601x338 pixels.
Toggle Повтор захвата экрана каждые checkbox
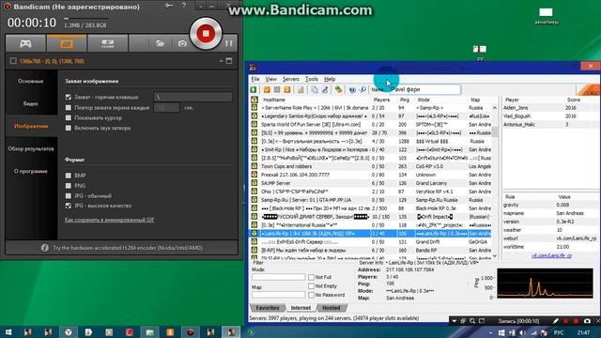69,108
